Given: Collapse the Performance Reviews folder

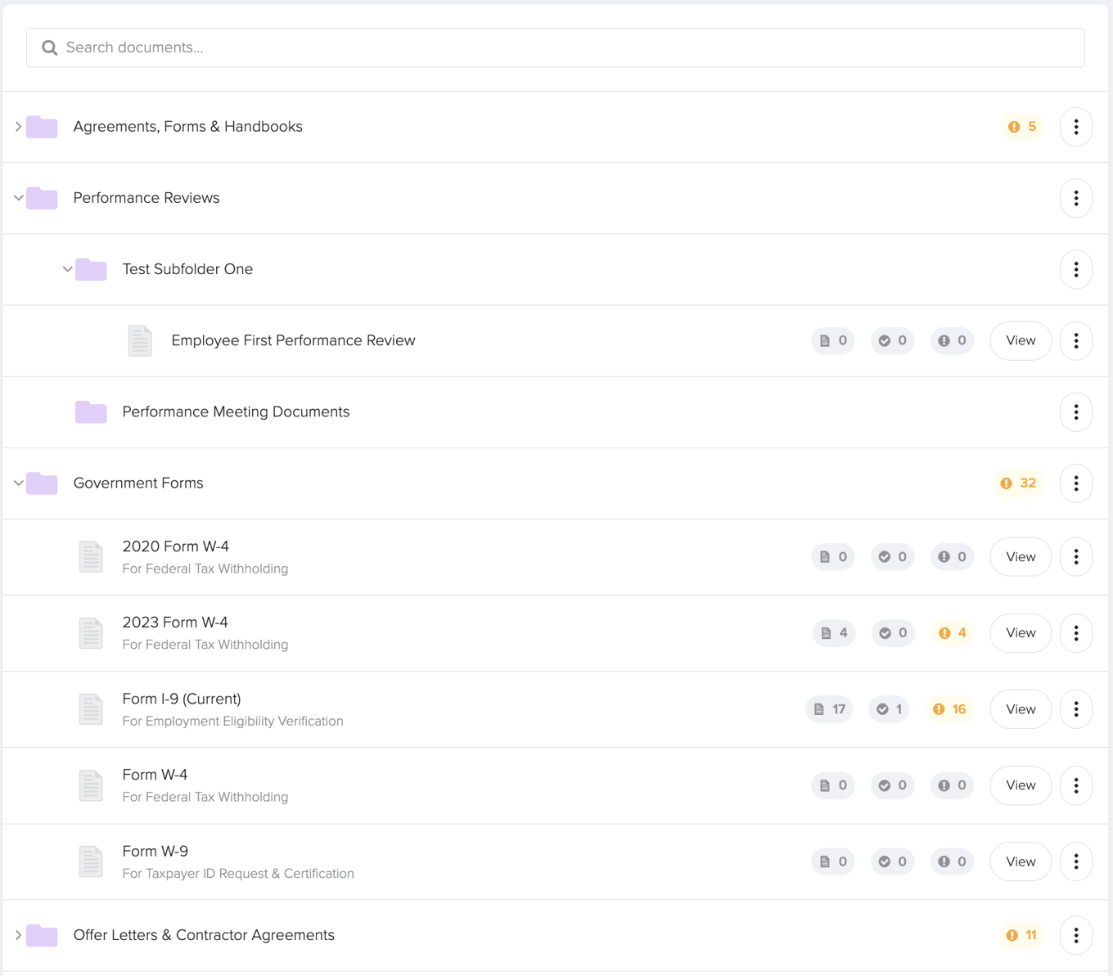Looking at the screenshot, I should pyautogui.click(x=18, y=198).
